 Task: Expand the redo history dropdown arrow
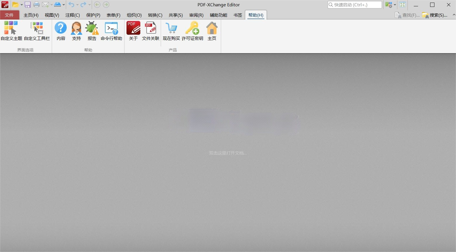click(x=89, y=5)
